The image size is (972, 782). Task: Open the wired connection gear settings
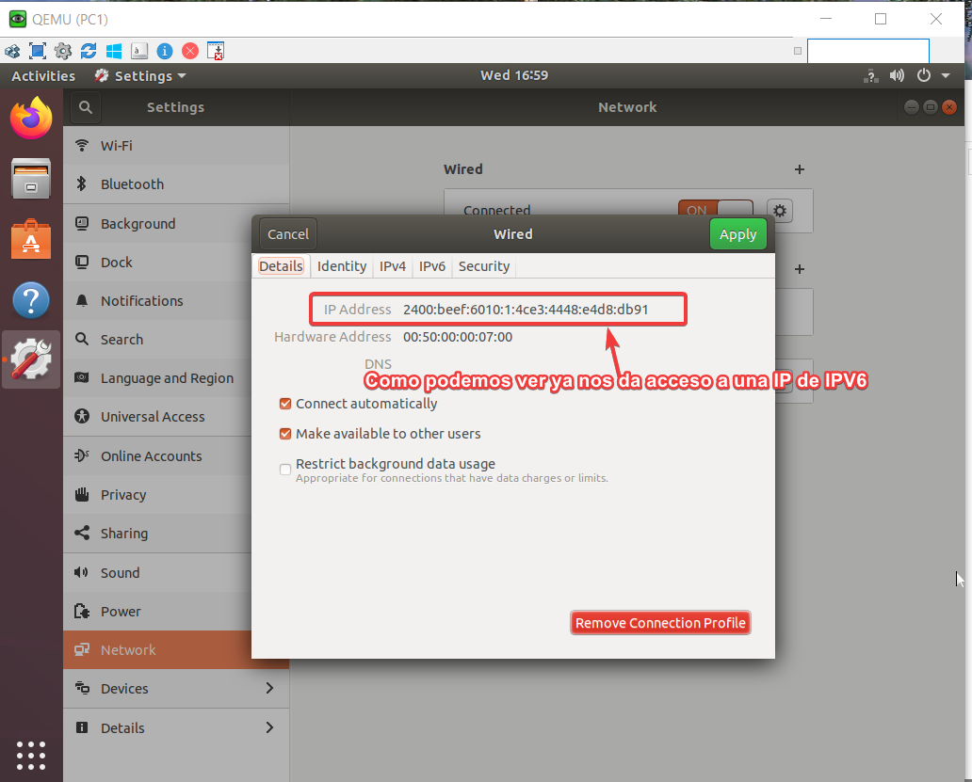779,210
